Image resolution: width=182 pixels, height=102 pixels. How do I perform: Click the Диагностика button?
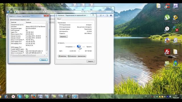(82, 56)
